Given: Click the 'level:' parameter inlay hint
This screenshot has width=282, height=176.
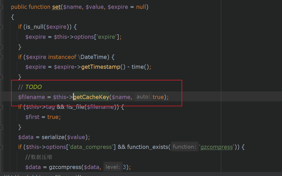Looking at the screenshot, I should coord(113,167).
